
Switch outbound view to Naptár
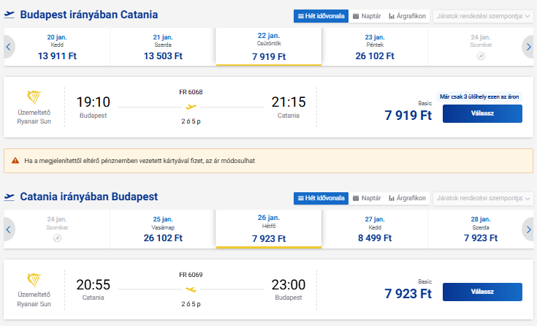(366, 15)
